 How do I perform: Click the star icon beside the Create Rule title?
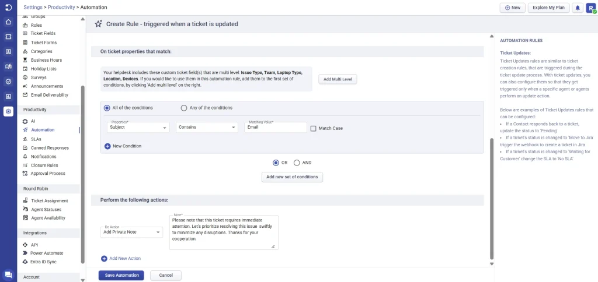pyautogui.click(x=98, y=24)
